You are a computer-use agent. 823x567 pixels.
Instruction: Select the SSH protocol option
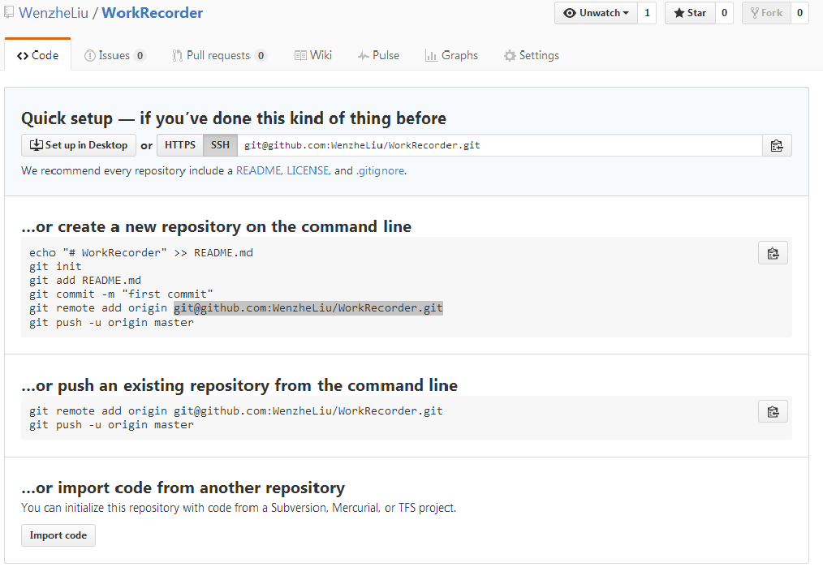[221, 145]
